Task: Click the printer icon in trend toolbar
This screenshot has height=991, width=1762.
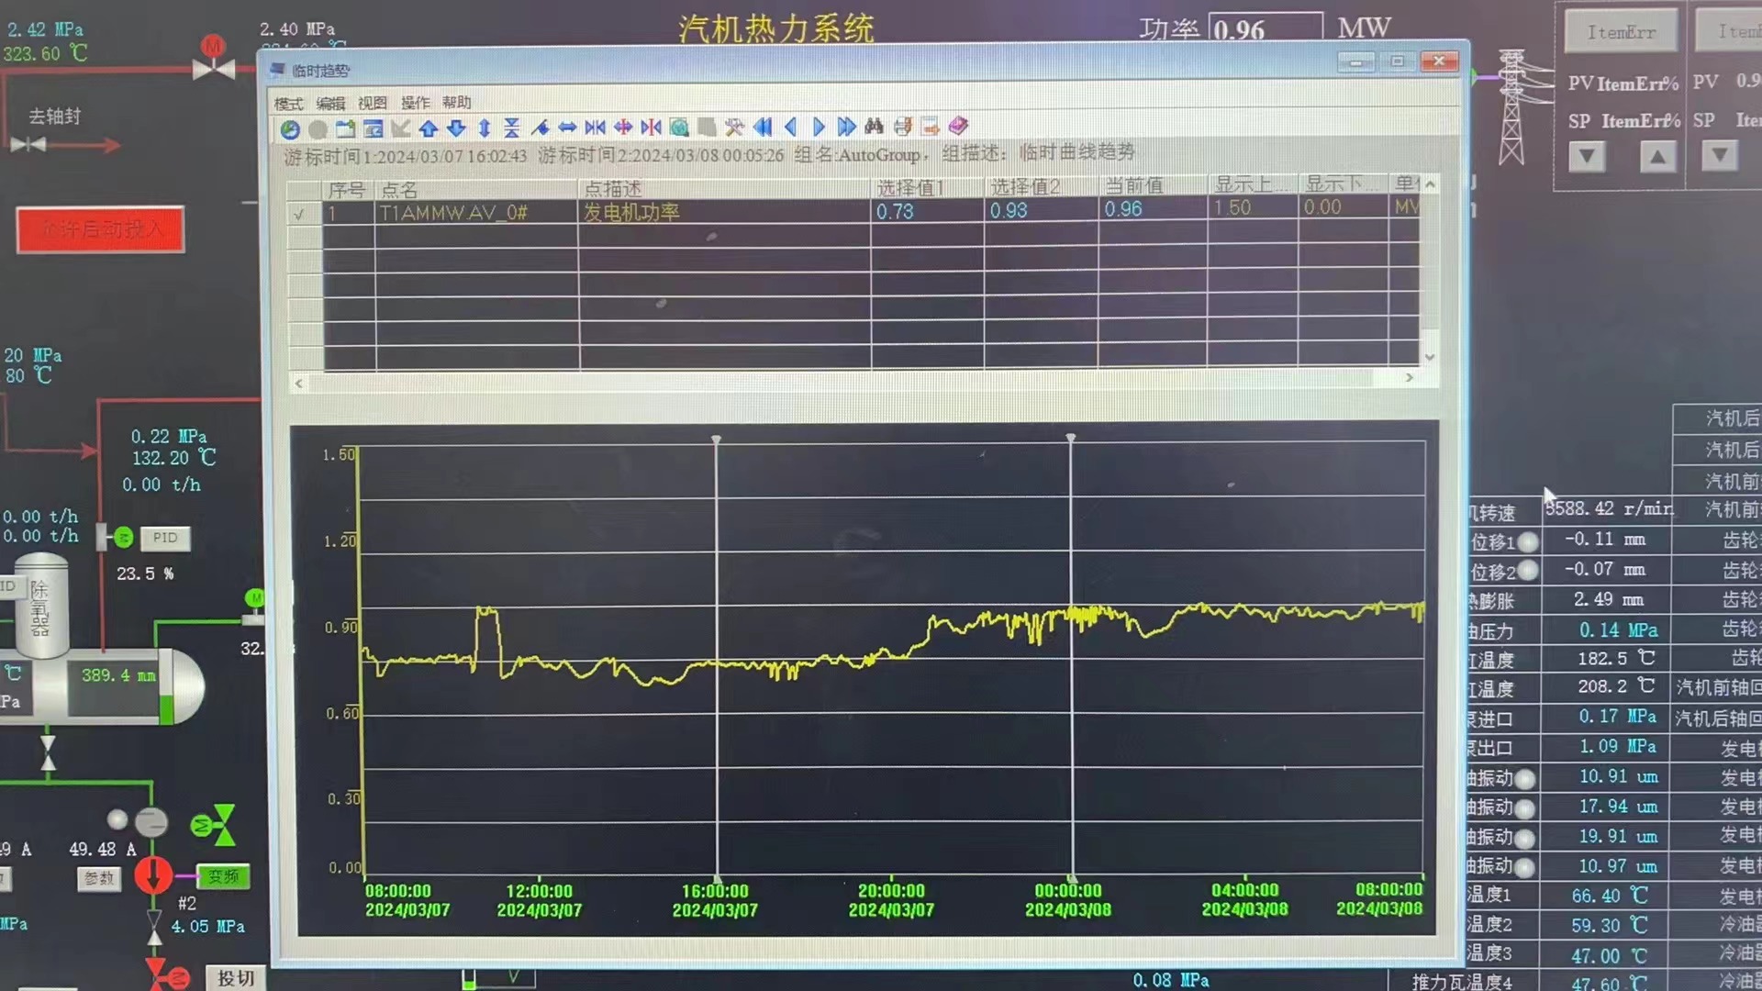Action: coord(903,127)
